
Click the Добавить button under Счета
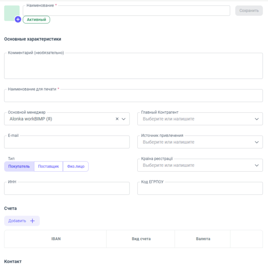click(x=21, y=221)
